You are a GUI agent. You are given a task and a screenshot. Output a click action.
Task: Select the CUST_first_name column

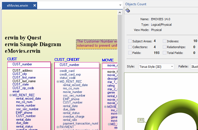click(24, 77)
